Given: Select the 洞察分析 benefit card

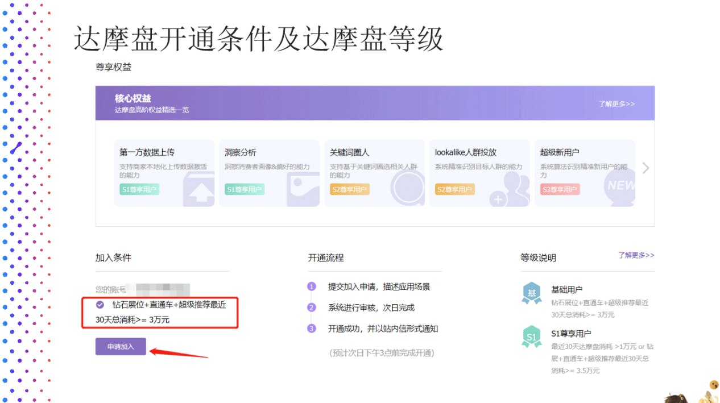Looking at the screenshot, I should pyautogui.click(x=269, y=173).
